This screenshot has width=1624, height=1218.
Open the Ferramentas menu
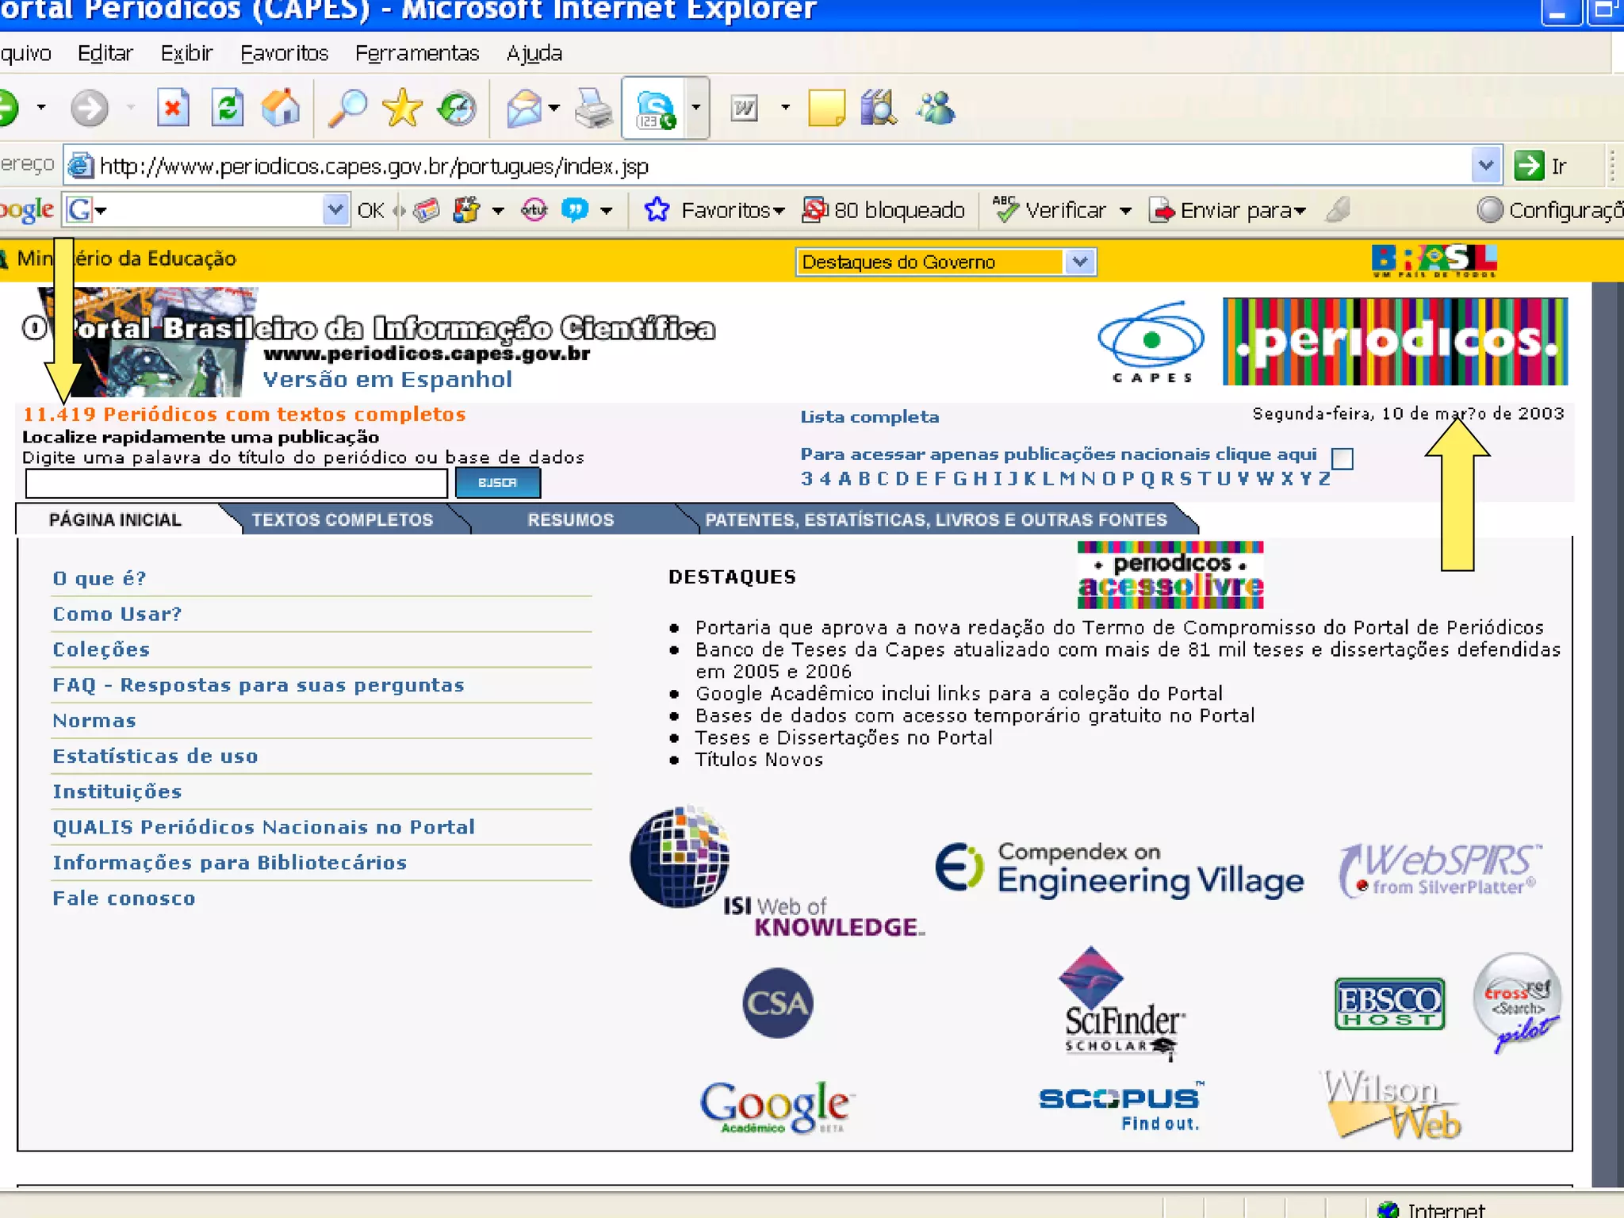click(417, 53)
